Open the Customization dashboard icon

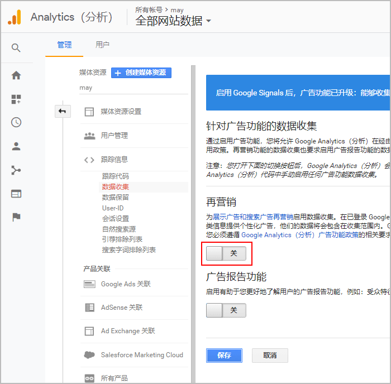[x=16, y=99]
